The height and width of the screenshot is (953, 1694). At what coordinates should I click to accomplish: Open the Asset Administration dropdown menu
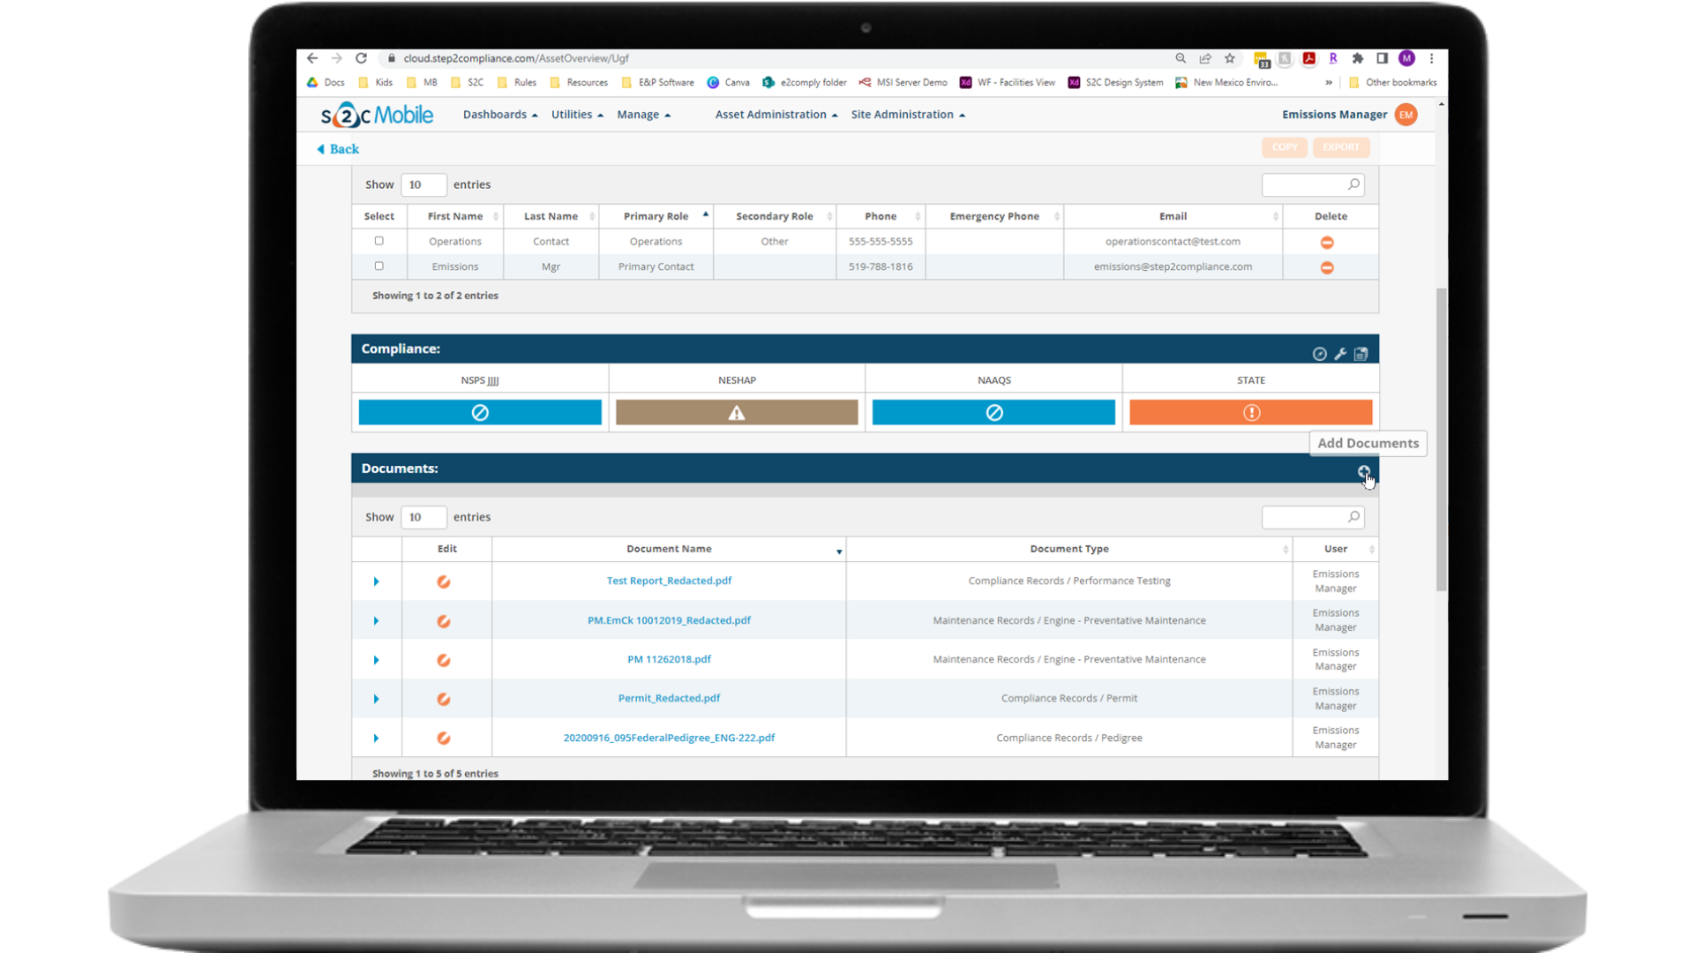(774, 114)
